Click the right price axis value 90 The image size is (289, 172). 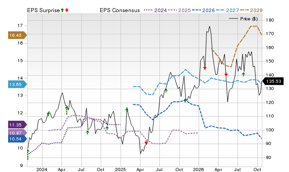[x=269, y=144]
